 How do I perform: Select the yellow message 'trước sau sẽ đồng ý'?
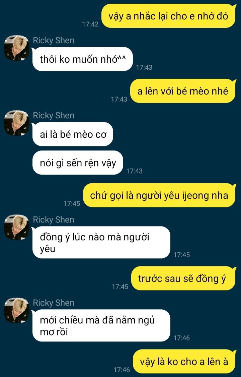click(183, 278)
